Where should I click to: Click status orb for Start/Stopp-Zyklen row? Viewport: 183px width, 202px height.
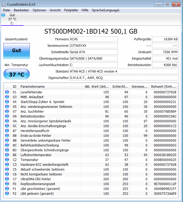[x=7, y=102]
